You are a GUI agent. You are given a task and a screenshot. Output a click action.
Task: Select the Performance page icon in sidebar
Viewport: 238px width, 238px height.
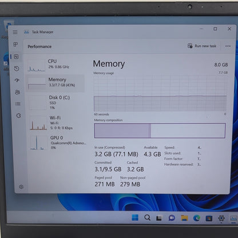[x=16, y=57]
